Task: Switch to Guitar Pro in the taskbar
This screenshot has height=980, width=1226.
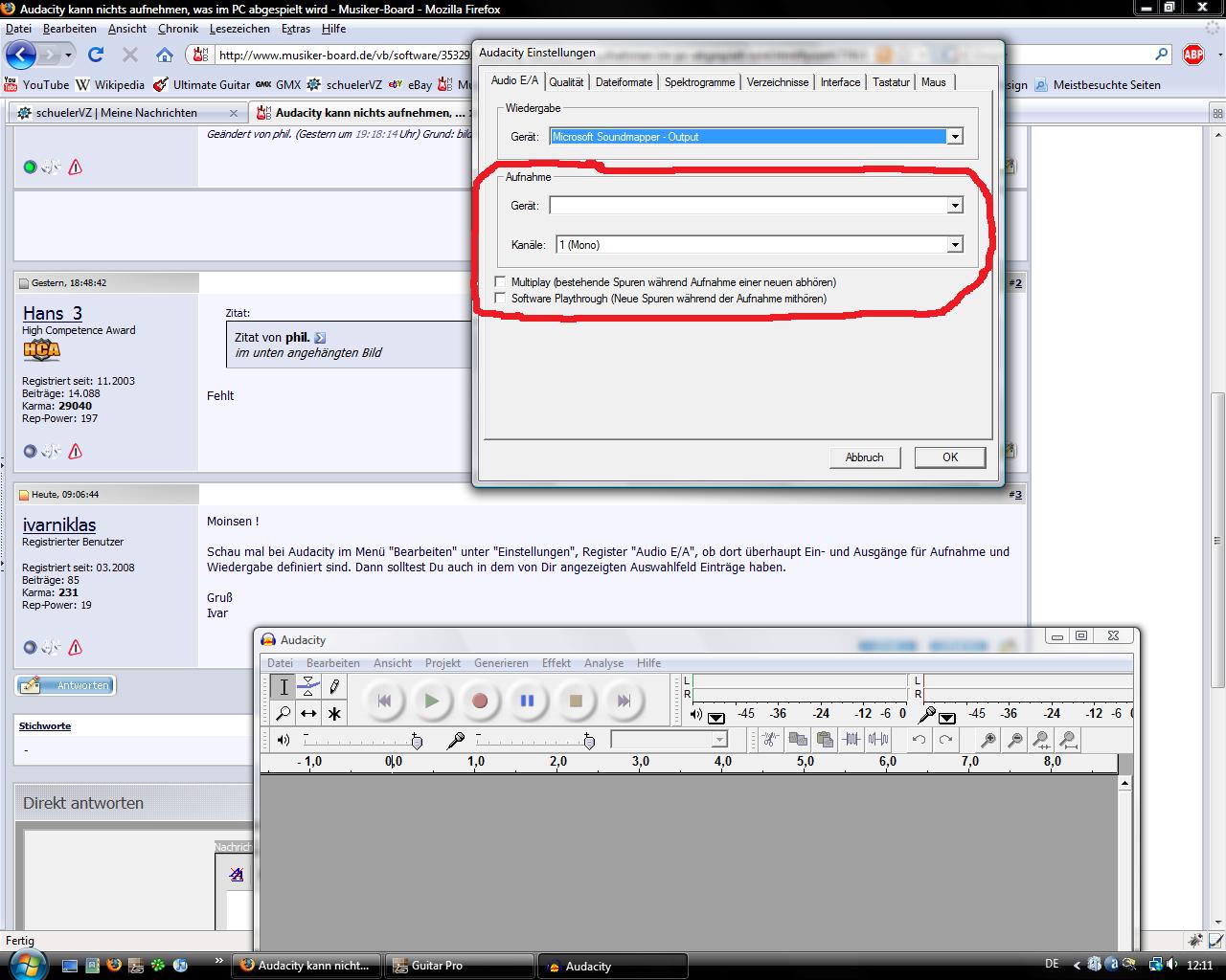Action: [459, 966]
